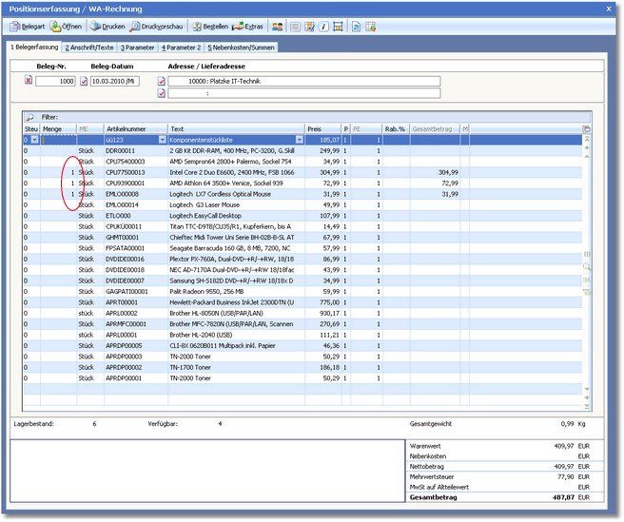
Task: Switch to the Anschrift/Texte tab
Action: [89, 46]
